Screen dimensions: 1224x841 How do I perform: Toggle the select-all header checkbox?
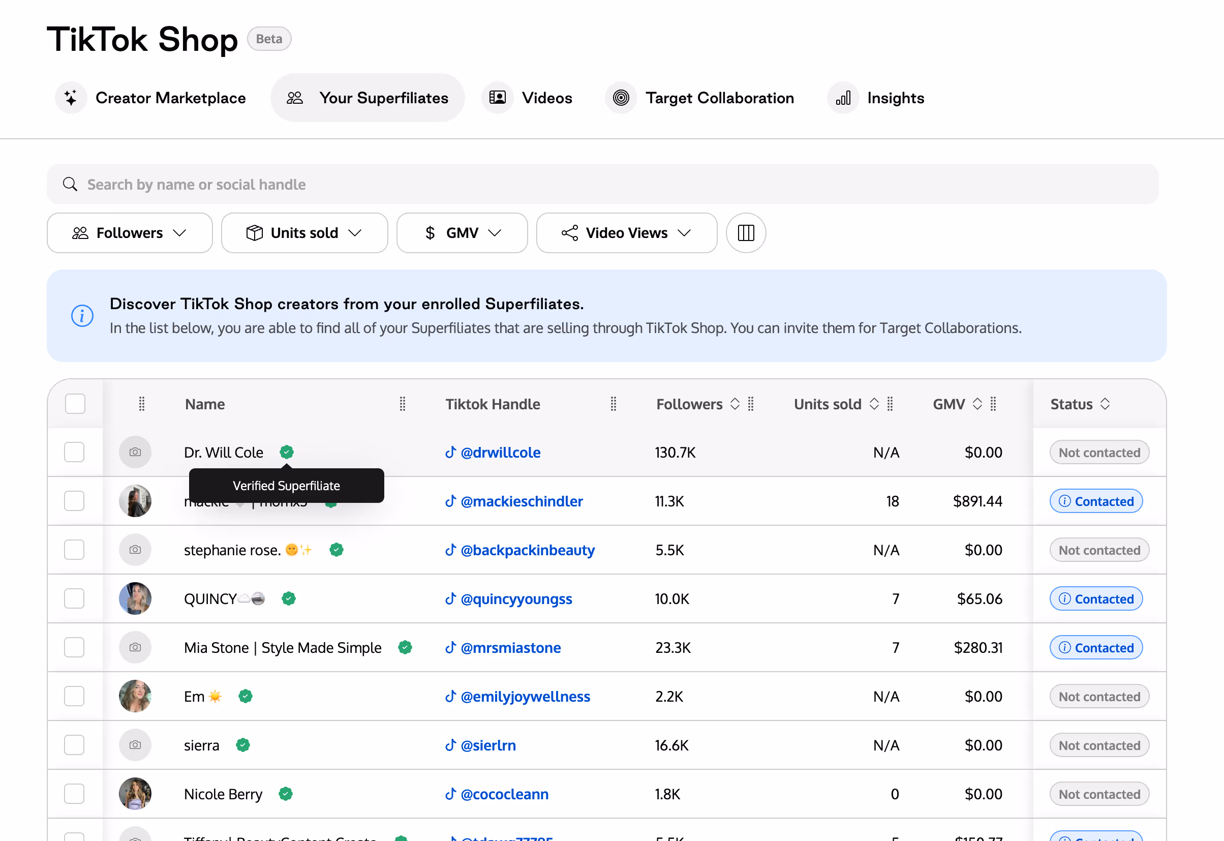tap(75, 404)
